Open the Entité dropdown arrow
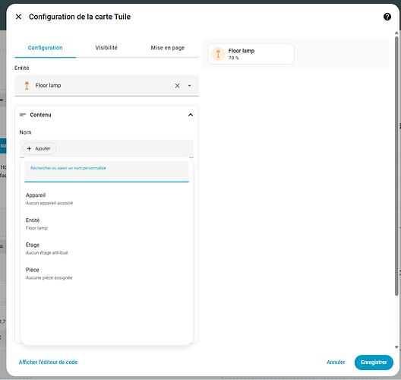The height and width of the screenshot is (380, 401). pyautogui.click(x=190, y=86)
